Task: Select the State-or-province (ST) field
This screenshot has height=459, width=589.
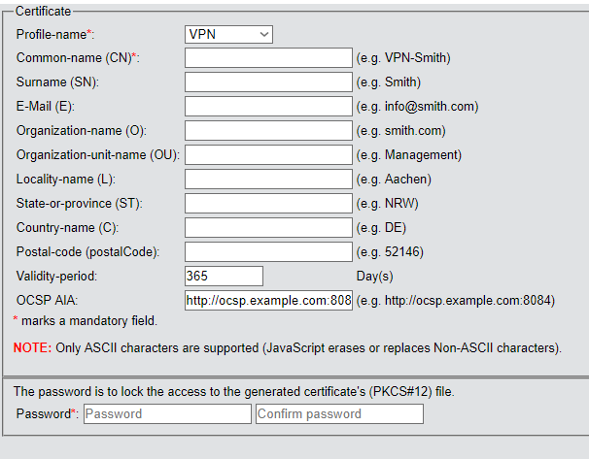Action: pyautogui.click(x=268, y=204)
